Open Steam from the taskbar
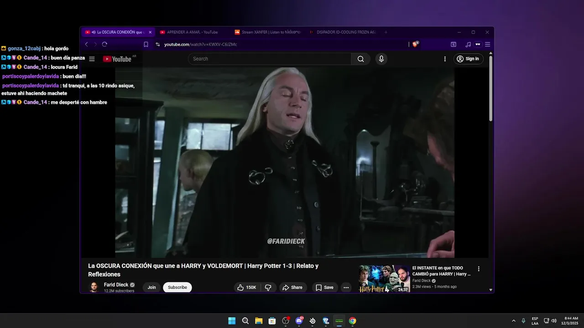The height and width of the screenshot is (328, 584). point(313,321)
